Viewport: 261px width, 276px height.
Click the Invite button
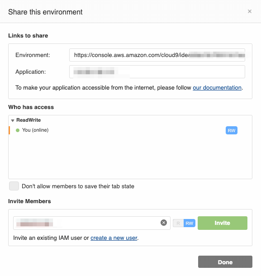click(x=223, y=223)
